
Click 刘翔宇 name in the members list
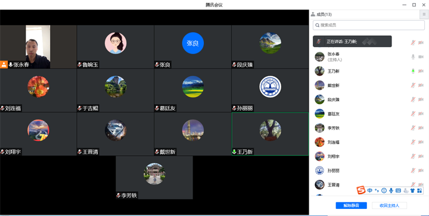pos(334,156)
